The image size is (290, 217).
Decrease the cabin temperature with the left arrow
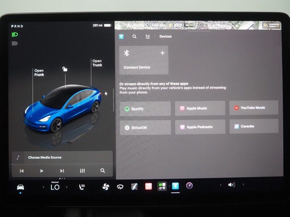[x=43, y=187]
